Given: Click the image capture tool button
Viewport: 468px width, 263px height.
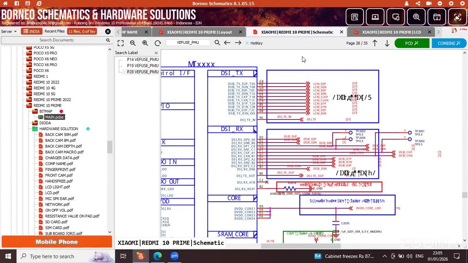Looking at the screenshot, I should pyautogui.click(x=457, y=17).
